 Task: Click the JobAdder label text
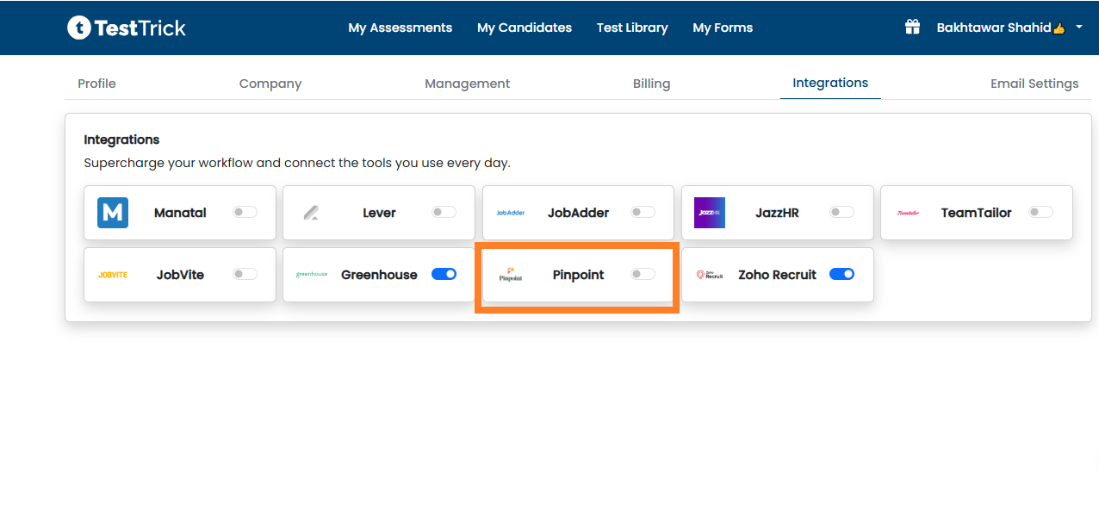pos(578,213)
